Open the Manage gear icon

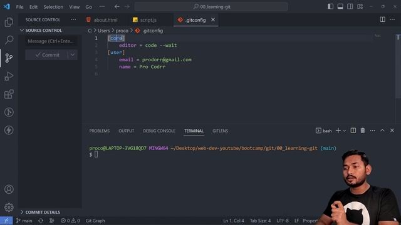point(9,207)
